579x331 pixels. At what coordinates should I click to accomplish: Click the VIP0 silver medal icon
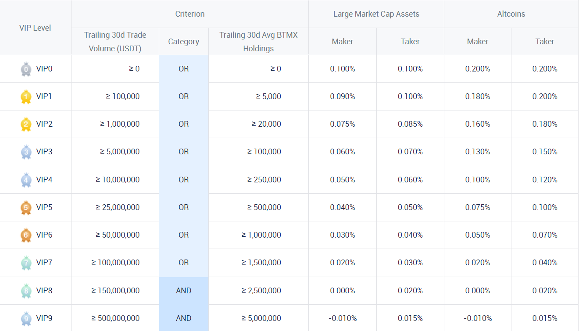26,69
